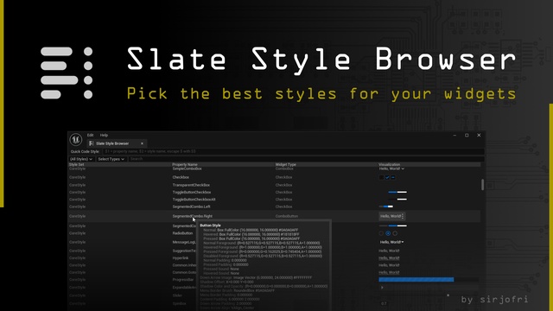Select the SimpleComboBox property name
Screen dimensions: 553x311
(x=187, y=169)
